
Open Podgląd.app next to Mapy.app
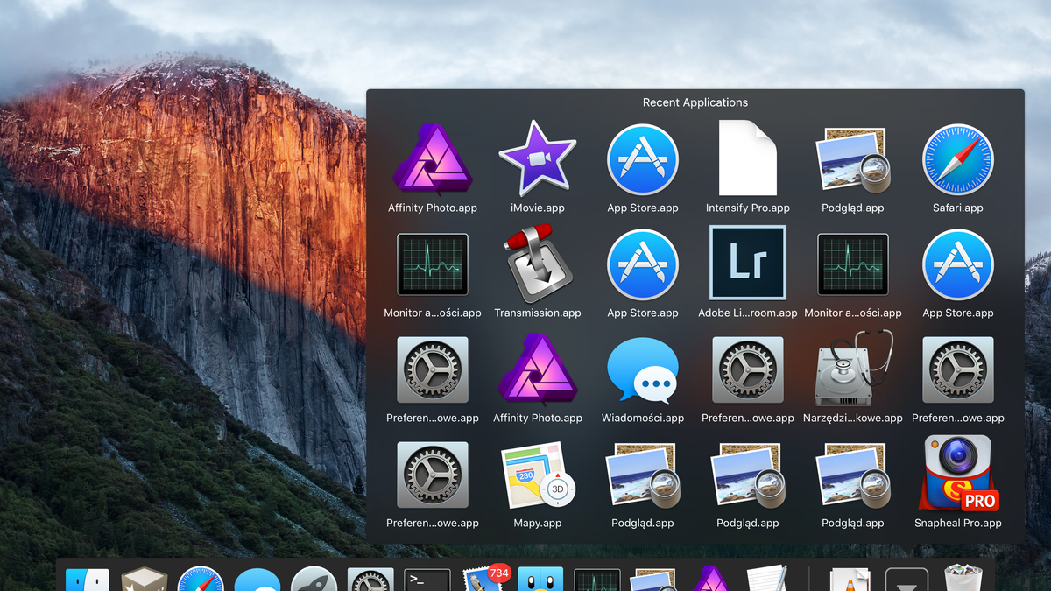[x=643, y=474]
